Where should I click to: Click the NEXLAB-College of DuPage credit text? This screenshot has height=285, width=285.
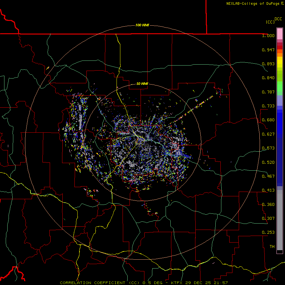pos(253,3)
